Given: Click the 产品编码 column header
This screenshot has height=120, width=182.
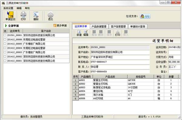Looking at the screenshot, I should click(x=86, y=76).
